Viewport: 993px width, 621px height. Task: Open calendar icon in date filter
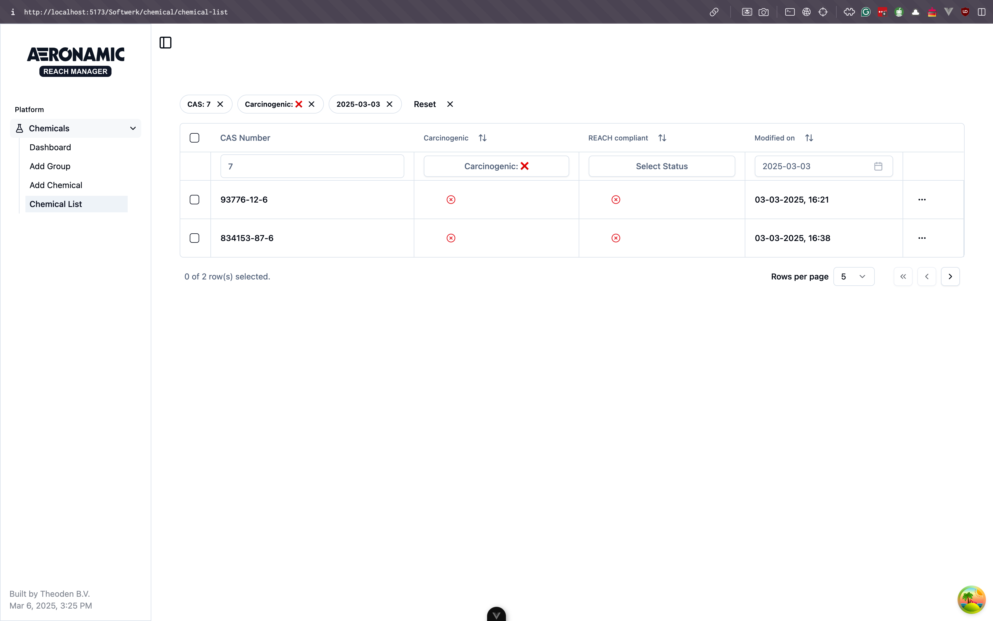point(878,166)
